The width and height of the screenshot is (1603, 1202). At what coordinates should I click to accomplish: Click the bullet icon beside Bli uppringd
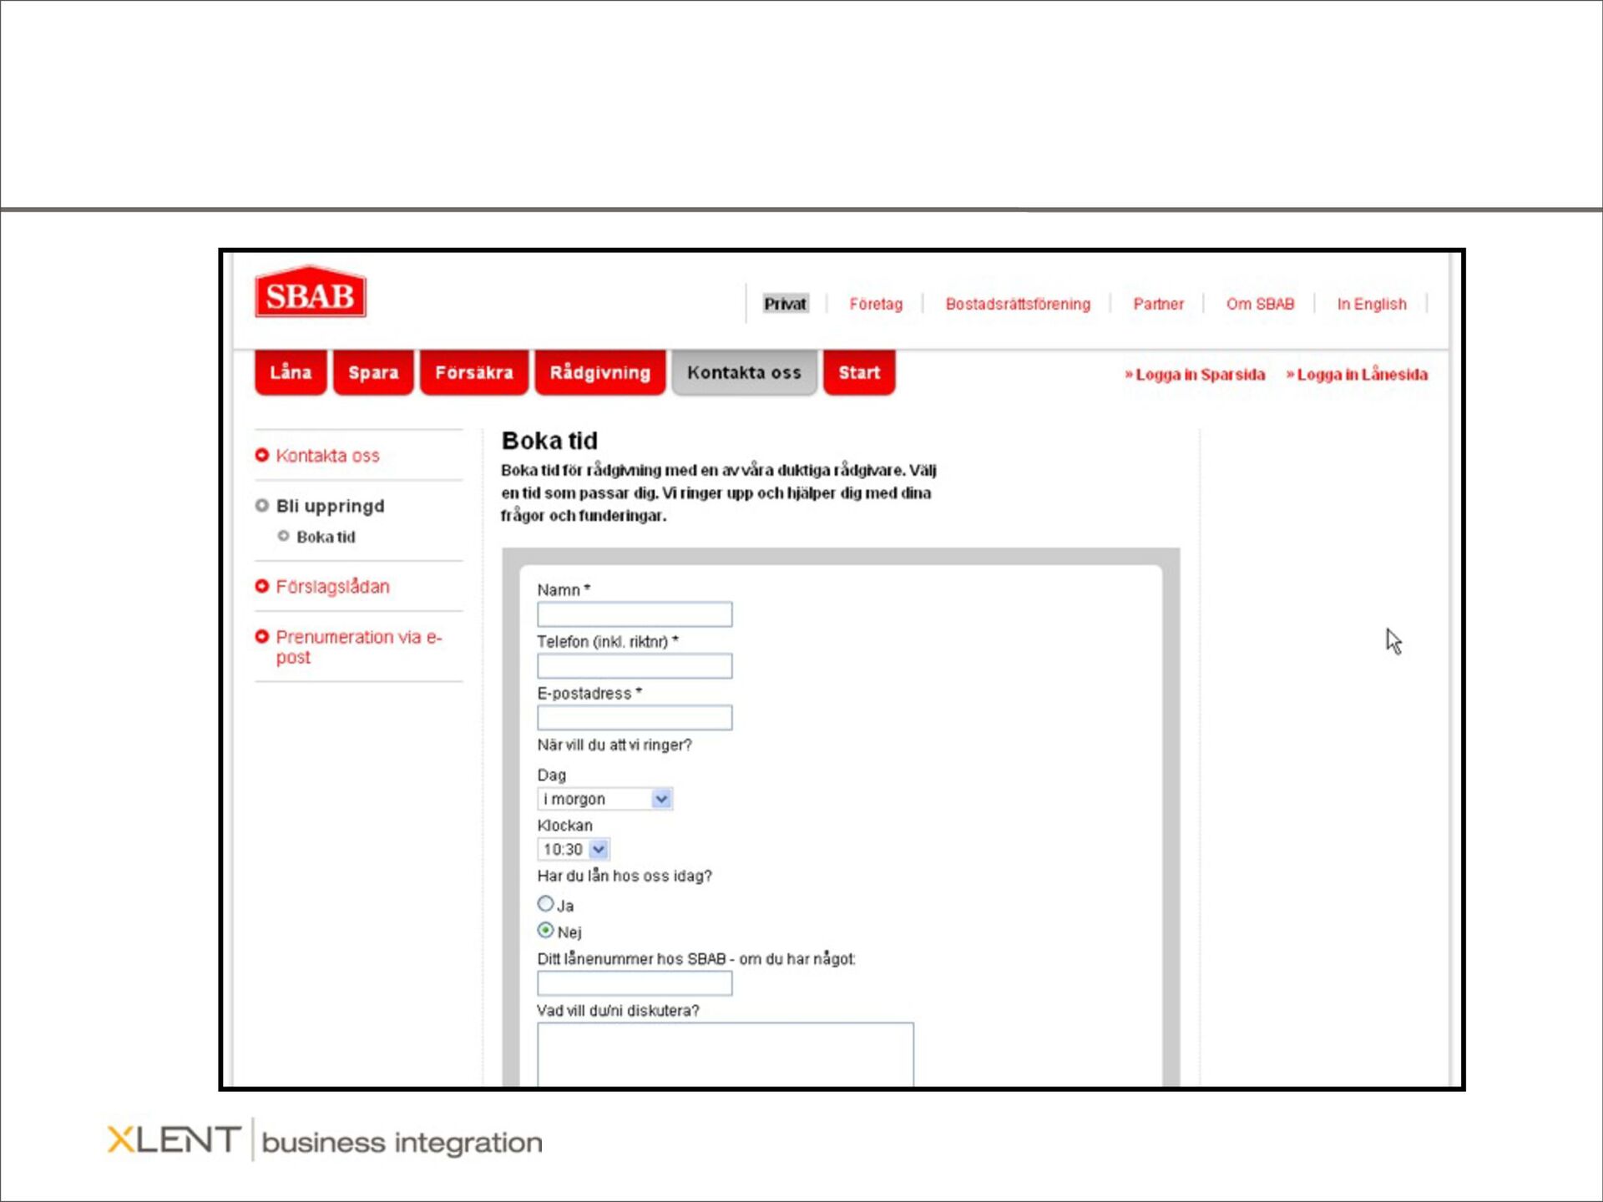[262, 506]
